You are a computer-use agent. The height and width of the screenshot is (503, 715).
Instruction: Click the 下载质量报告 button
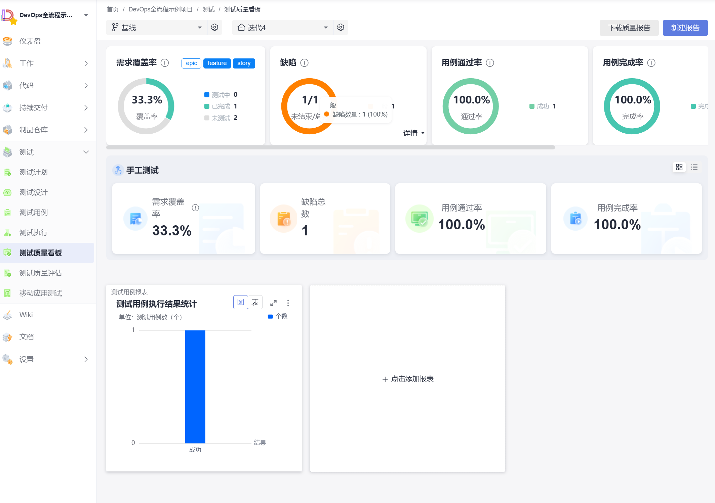pyautogui.click(x=629, y=28)
